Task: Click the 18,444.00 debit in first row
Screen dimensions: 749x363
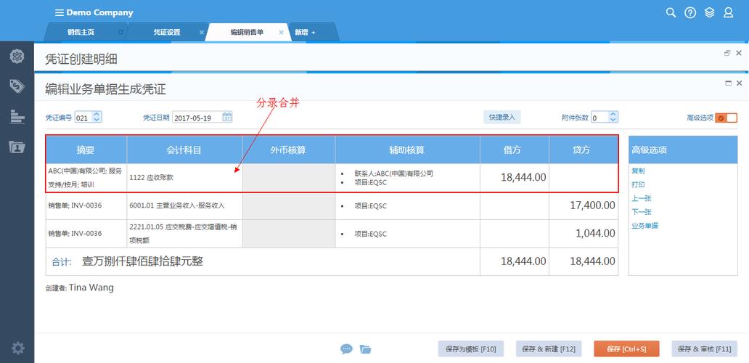Action: tap(523, 178)
